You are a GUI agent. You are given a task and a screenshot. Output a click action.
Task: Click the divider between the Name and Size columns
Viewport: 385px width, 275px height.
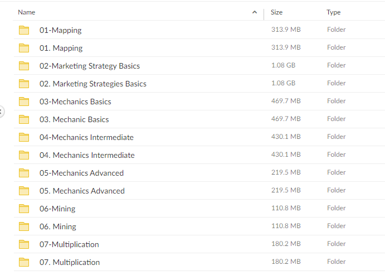click(x=264, y=15)
